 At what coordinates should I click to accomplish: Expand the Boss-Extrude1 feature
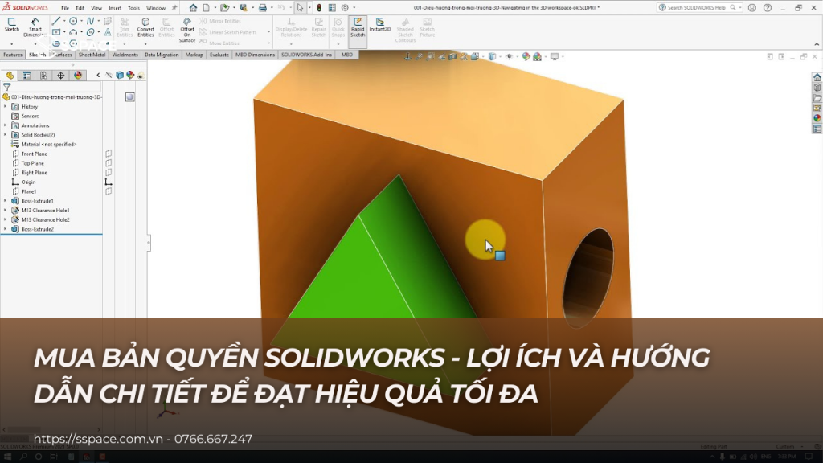click(6, 201)
